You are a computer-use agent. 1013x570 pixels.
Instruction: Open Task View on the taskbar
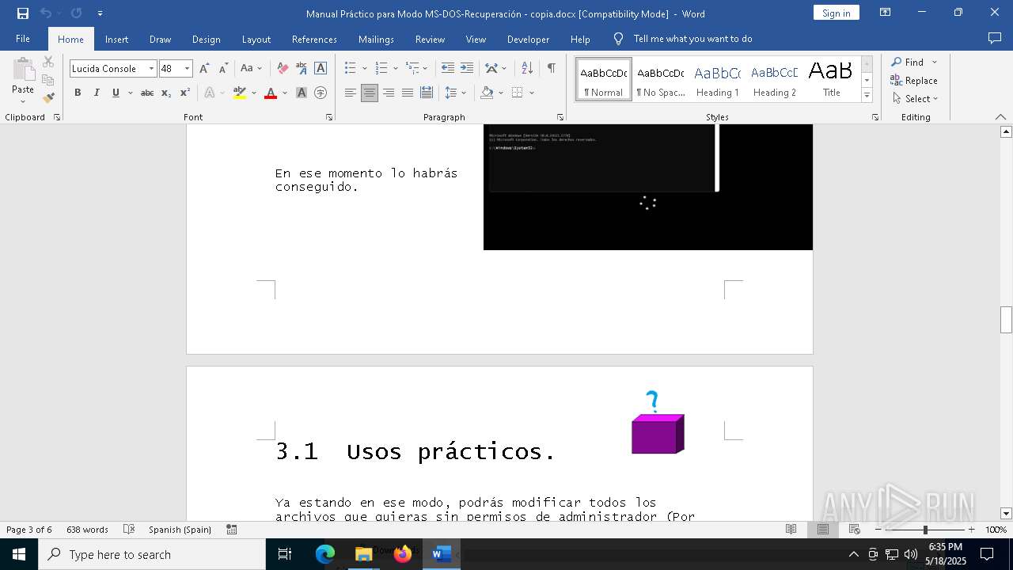[285, 554]
